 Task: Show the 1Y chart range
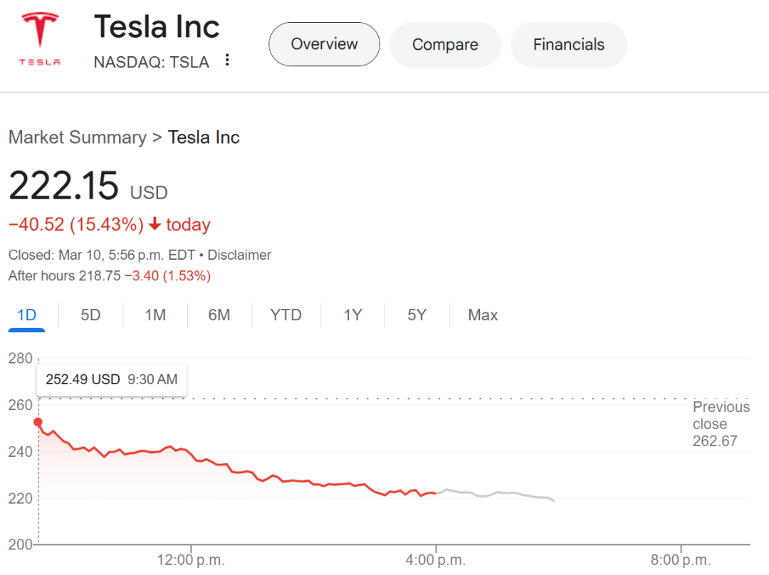click(x=352, y=315)
